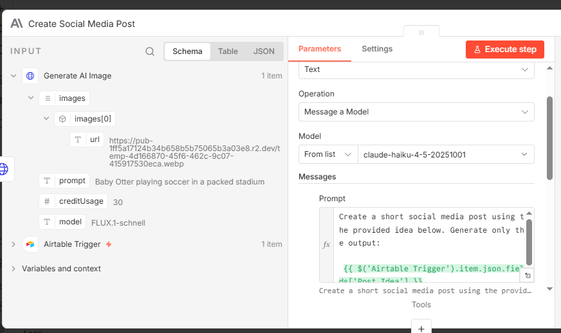Click the globe icon beside Generate AI Image
Viewport: 561px width, 333px height.
30,76
